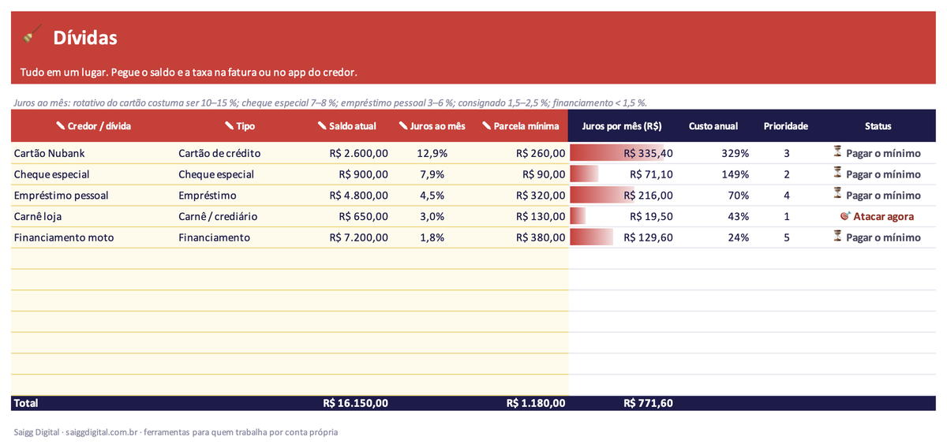Select the 329% annual cost cell
Image resolution: width=947 pixels, height=448 pixels.
[713, 153]
